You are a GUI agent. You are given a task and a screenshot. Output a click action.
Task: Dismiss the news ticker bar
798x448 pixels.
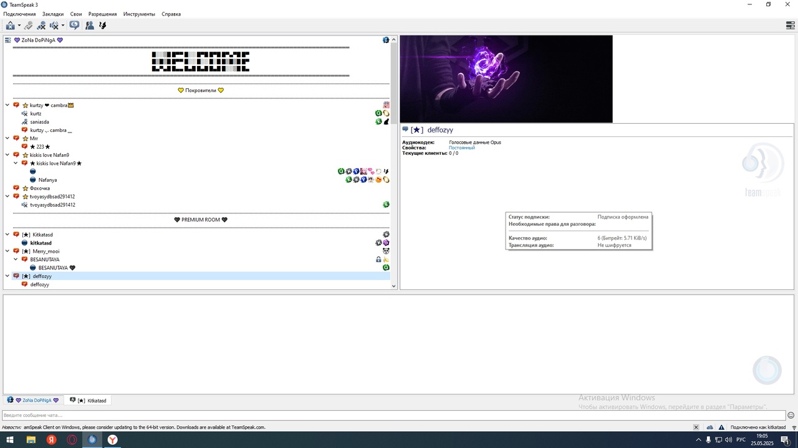pos(696,427)
